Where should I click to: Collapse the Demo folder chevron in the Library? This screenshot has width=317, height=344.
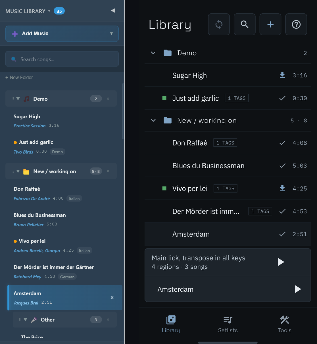153,53
